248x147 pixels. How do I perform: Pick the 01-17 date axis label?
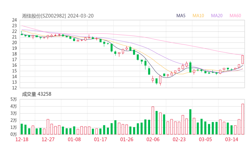pos(101,139)
